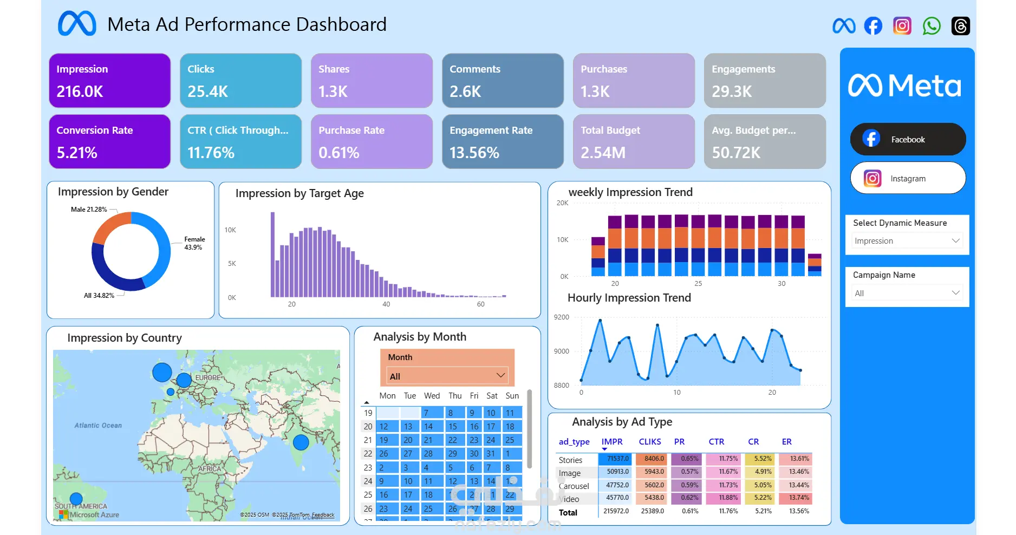1016x535 pixels.
Task: Click the large map bubble over the United Kingdom
Action: 162,372
